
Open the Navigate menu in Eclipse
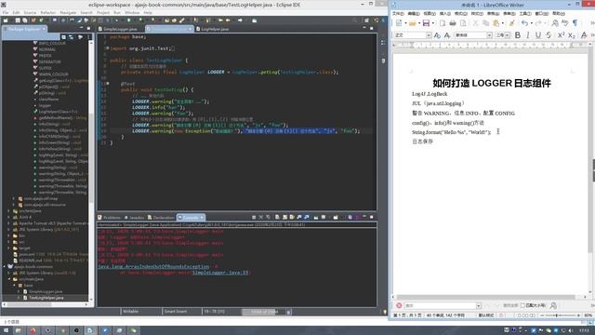(68, 12)
